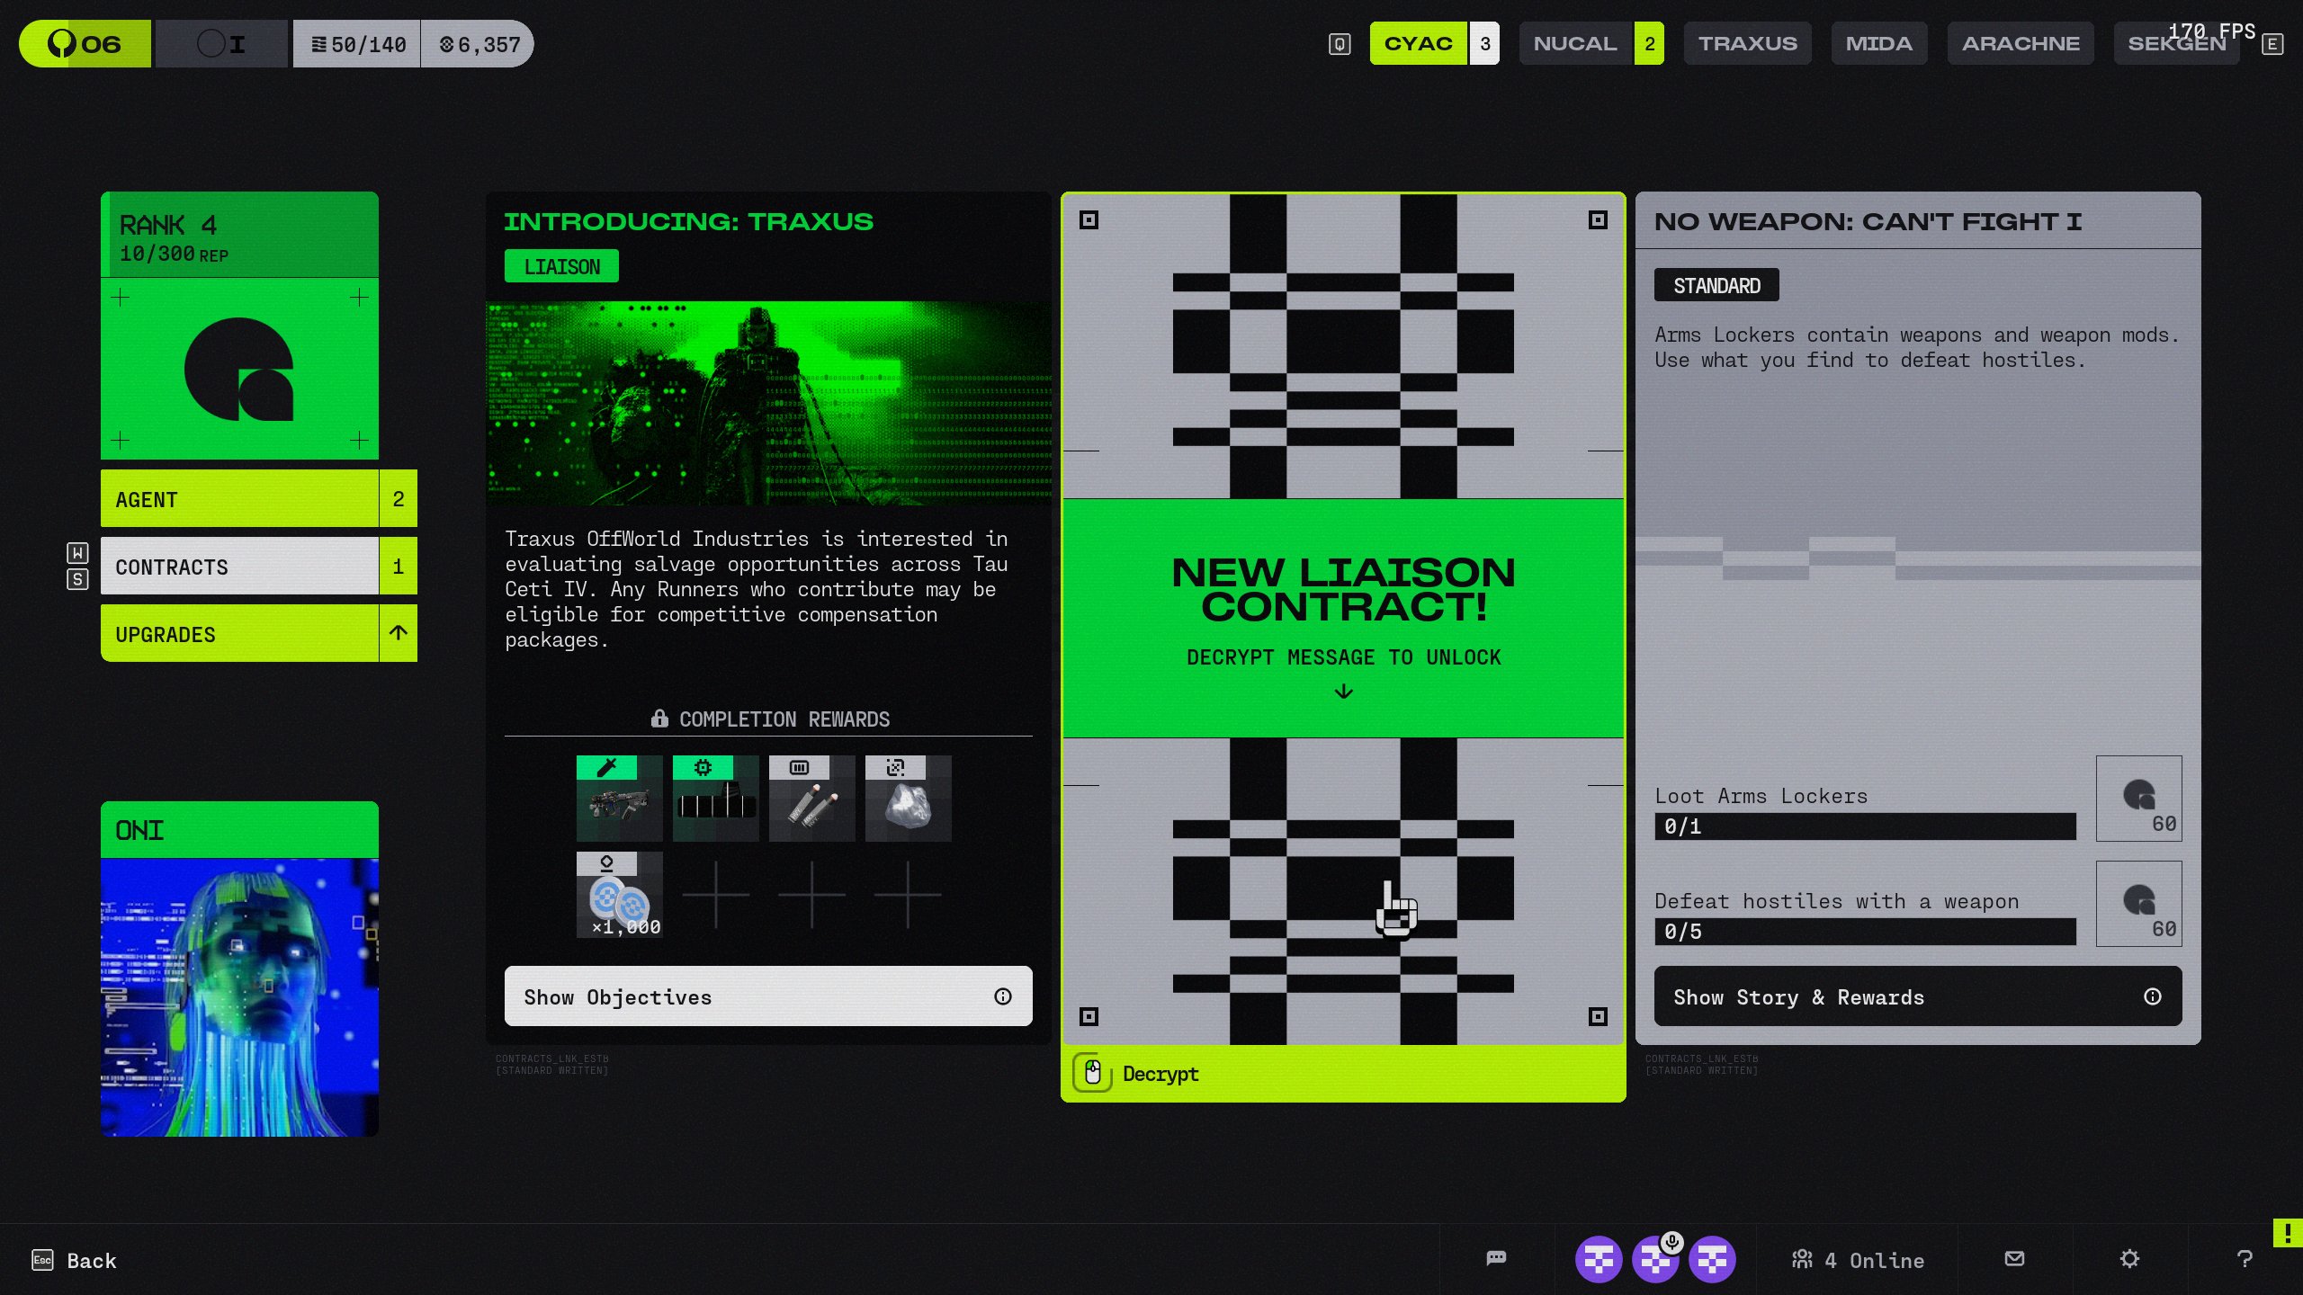Click the Loot Arms Lockers progress bar

coord(1864,826)
